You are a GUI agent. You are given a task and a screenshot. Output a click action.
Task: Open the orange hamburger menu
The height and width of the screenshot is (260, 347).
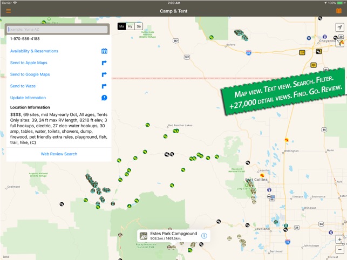(x=9, y=11)
